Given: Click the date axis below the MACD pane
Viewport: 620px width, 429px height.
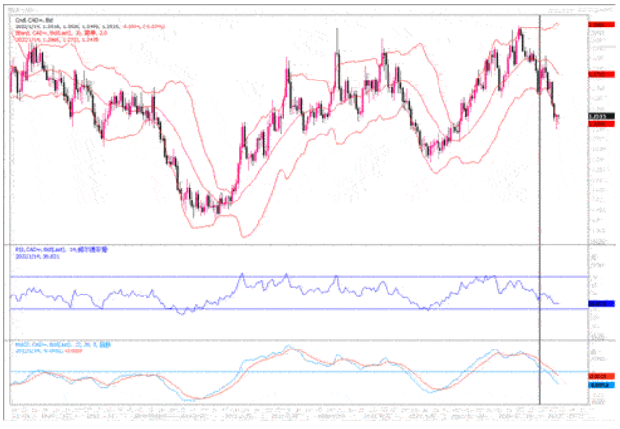Looking at the screenshot, I should pyautogui.click(x=294, y=416).
